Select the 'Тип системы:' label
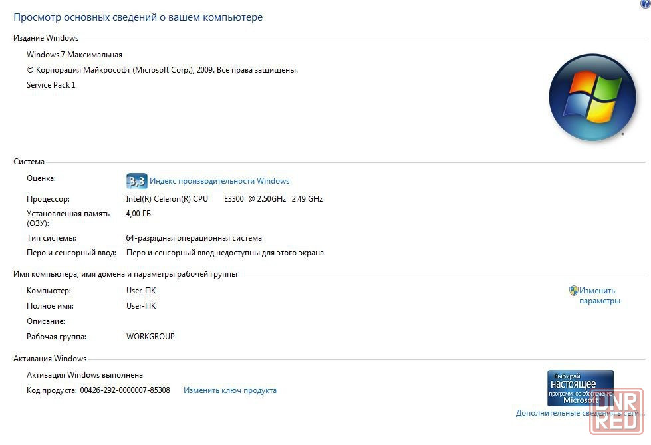The width and height of the screenshot is (651, 445). pyautogui.click(x=51, y=238)
